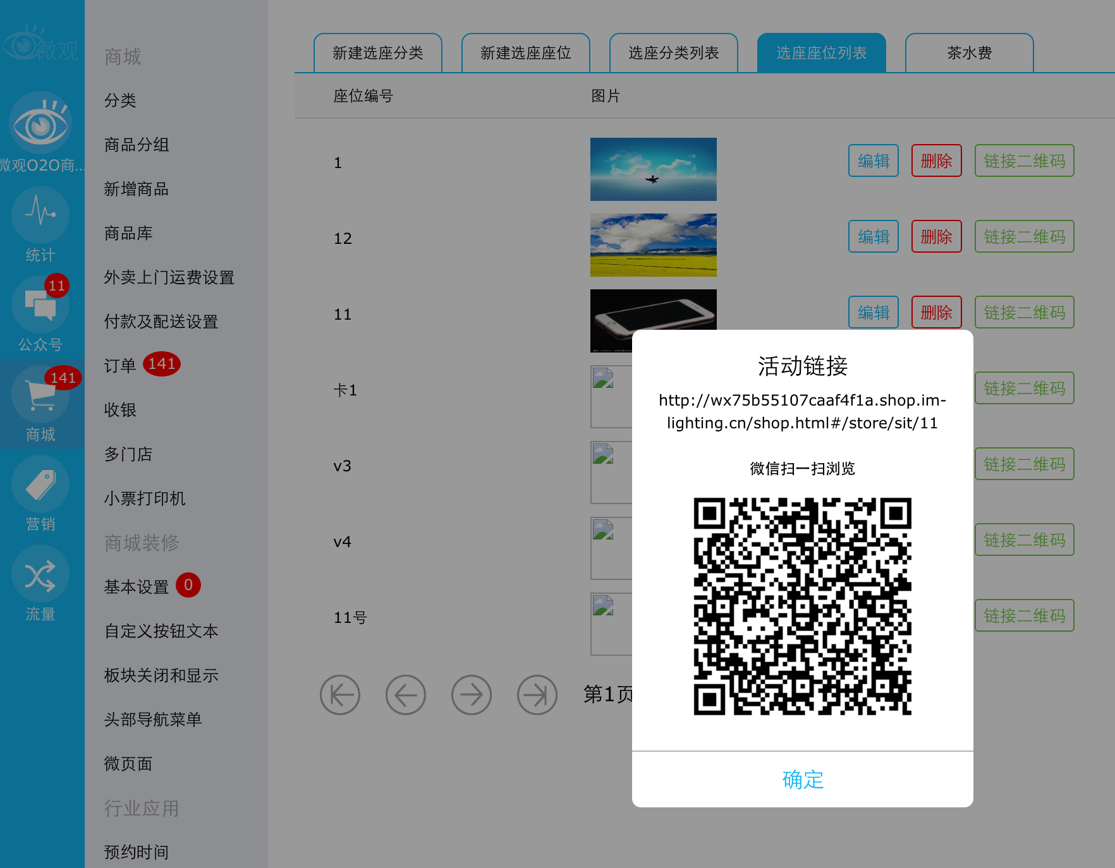Click the QR code image
Viewport: 1115px width, 868px height.
(803, 606)
